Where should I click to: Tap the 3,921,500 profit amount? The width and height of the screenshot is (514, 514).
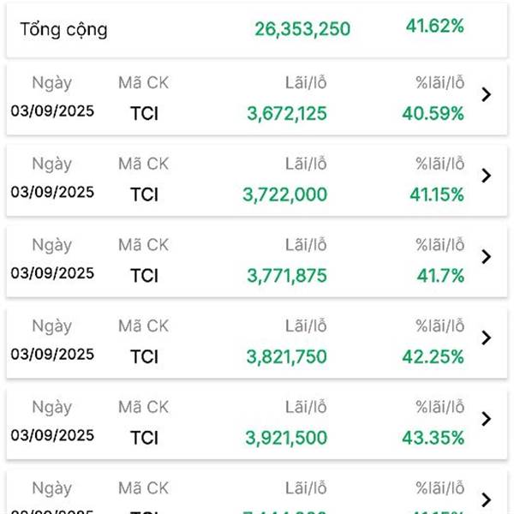click(286, 438)
